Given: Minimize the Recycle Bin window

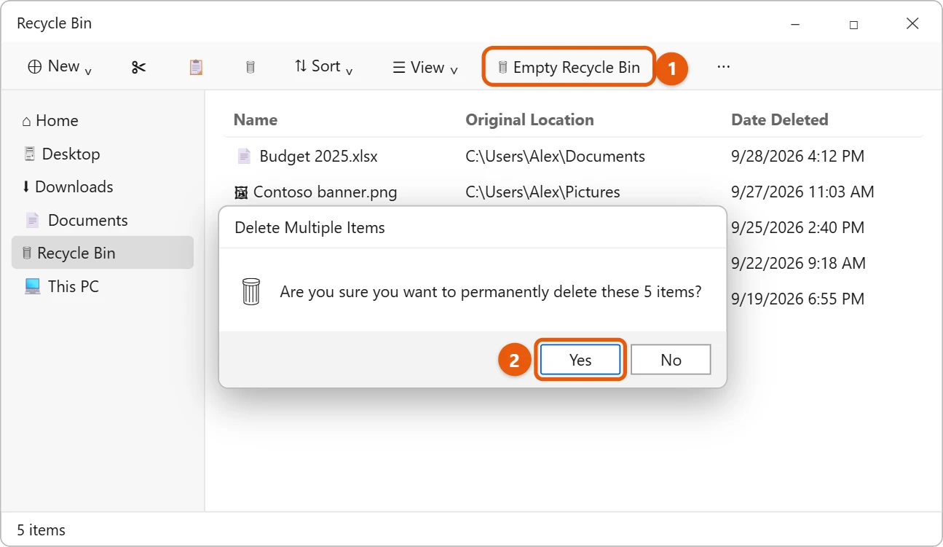Looking at the screenshot, I should point(795,24).
